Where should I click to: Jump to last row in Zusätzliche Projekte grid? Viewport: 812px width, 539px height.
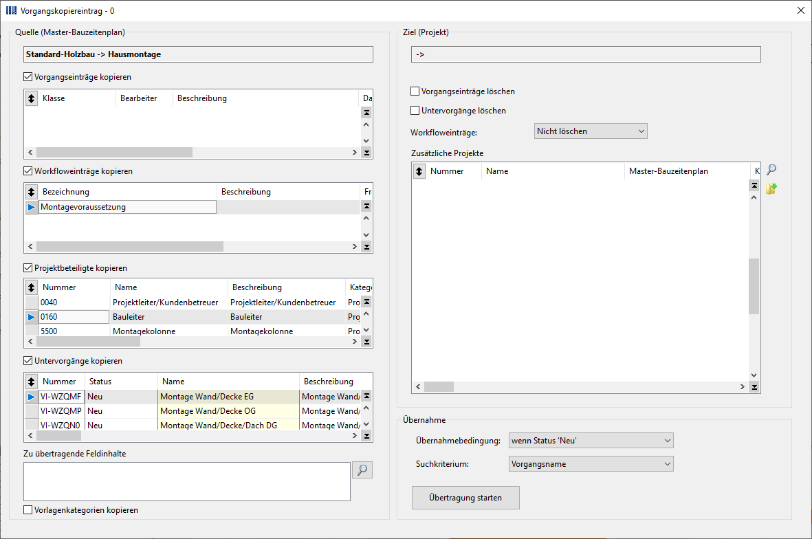754,387
